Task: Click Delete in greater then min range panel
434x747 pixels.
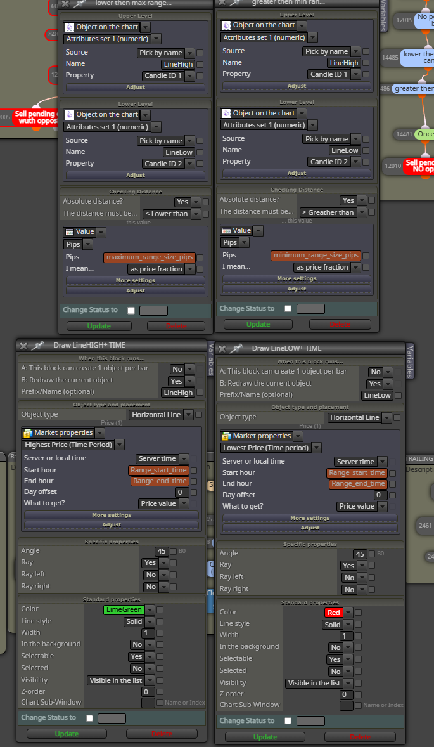Action: (x=340, y=325)
